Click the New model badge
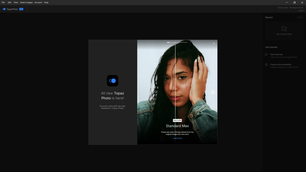The height and width of the screenshot is (172, 306). point(177,120)
